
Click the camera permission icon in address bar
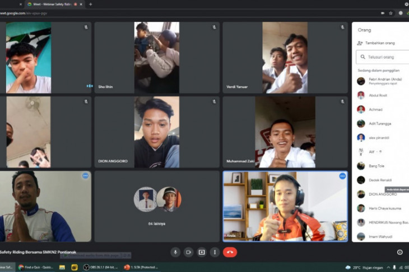[x=383, y=13]
